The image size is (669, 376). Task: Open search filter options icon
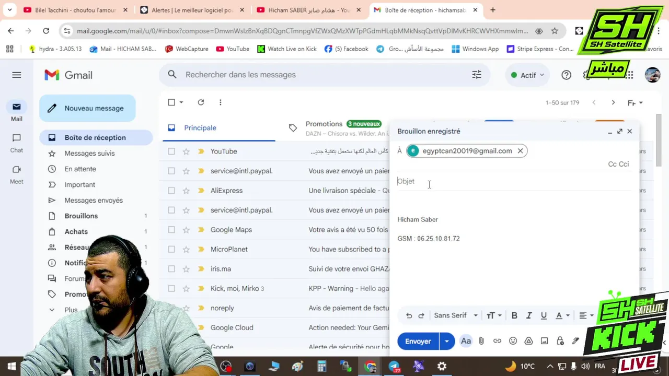pyautogui.click(x=477, y=75)
